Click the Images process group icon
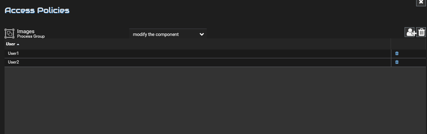 (9, 33)
